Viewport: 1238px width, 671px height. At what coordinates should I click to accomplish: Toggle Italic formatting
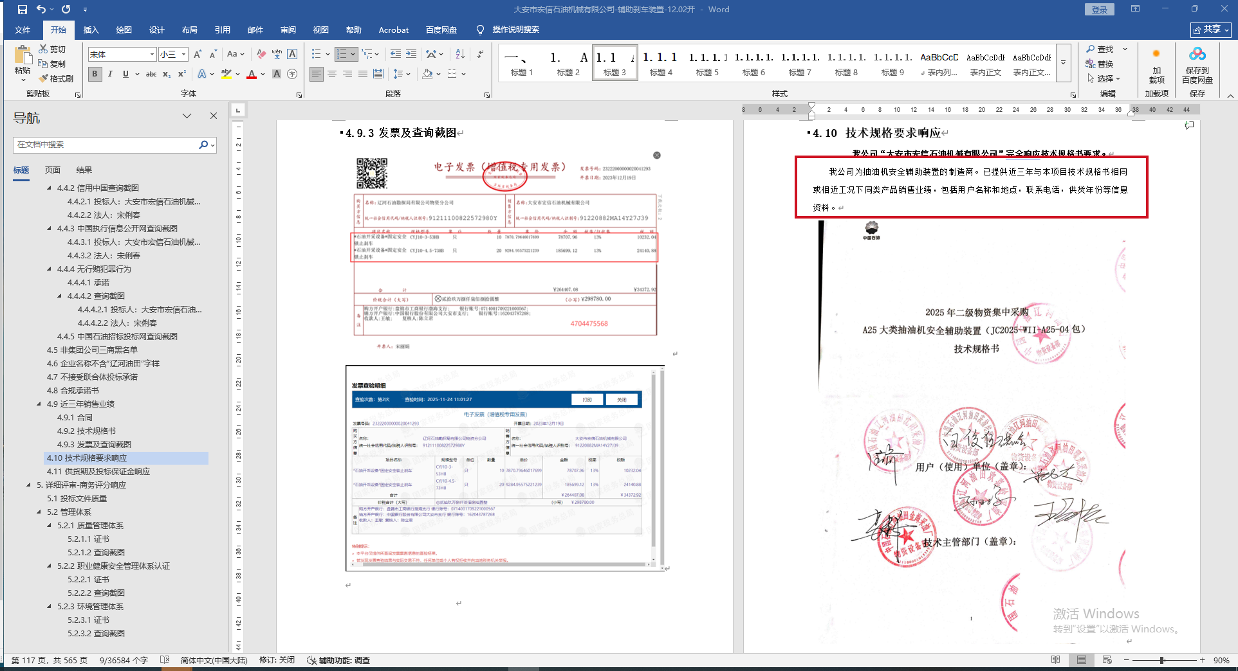[110, 74]
